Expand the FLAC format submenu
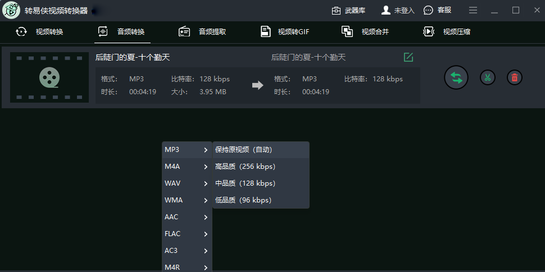545x272 pixels. click(x=187, y=234)
